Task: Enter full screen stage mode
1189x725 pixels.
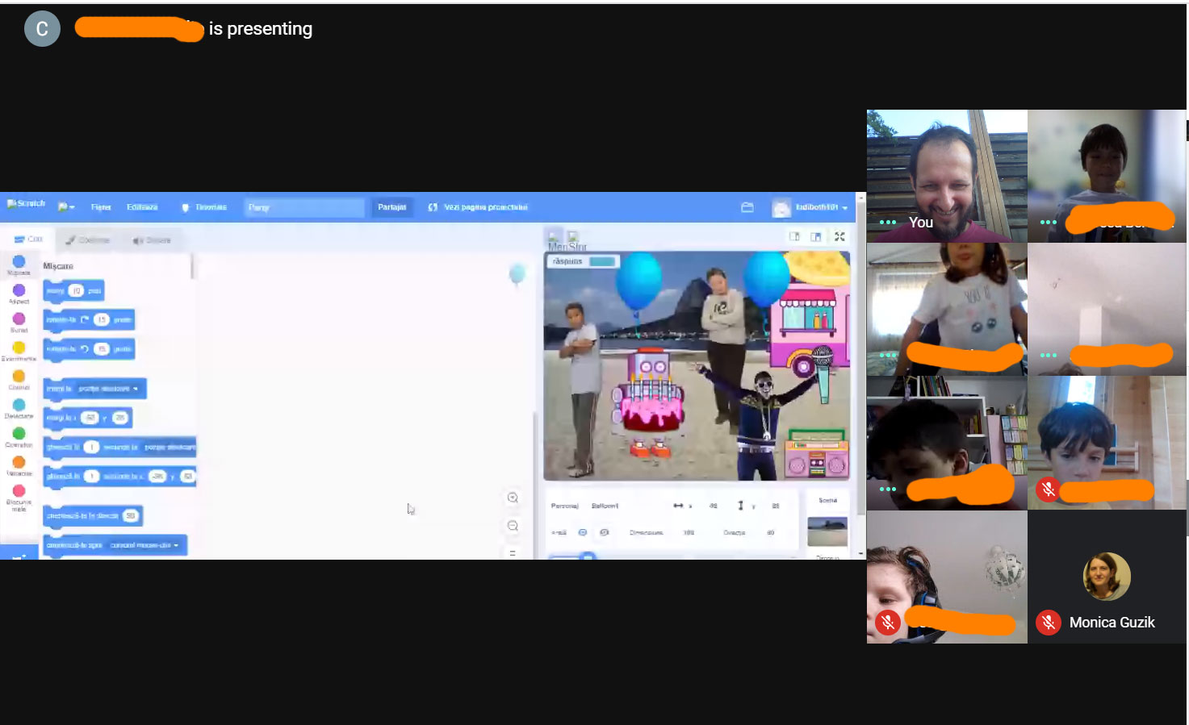Action: click(x=839, y=236)
